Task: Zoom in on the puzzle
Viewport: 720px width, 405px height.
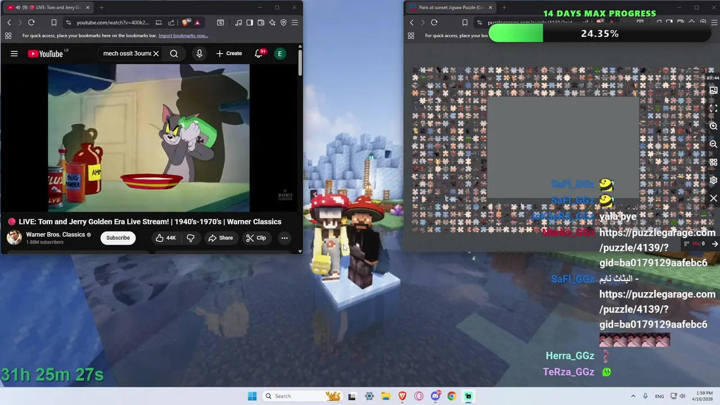Action: tap(713, 126)
